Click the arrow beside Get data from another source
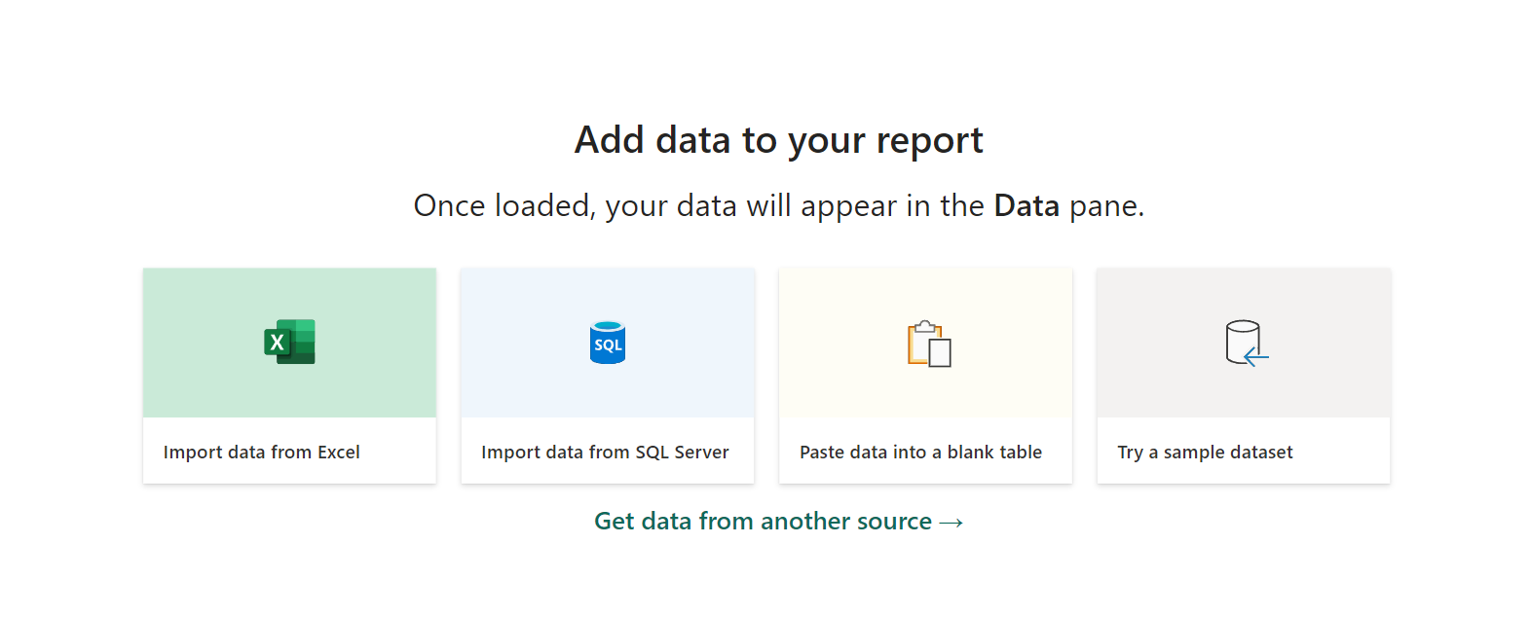The width and height of the screenshot is (1530, 617). point(952,523)
